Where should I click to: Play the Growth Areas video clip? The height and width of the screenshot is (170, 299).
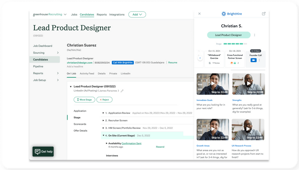coord(213,129)
